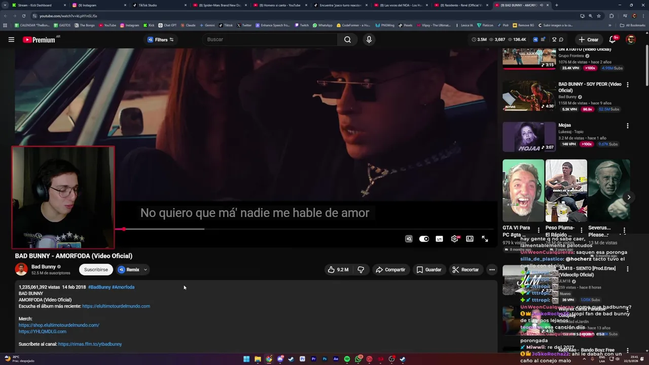The width and height of the screenshot is (649, 365).
Task: Open the Twitch bookmark
Action: 301,25
